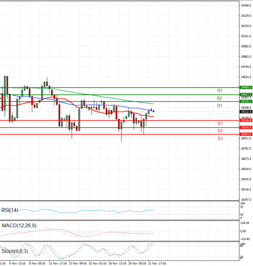Click the MACD(12,26,9) indicator label
Screen dimensions: 253x266
[19, 226]
